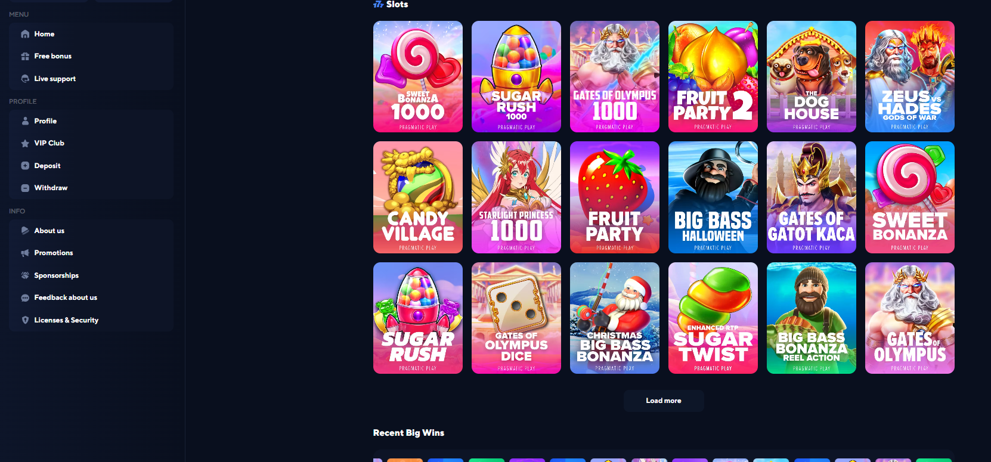Image resolution: width=991 pixels, height=462 pixels.
Task: Click the Home house icon
Action: coord(25,34)
